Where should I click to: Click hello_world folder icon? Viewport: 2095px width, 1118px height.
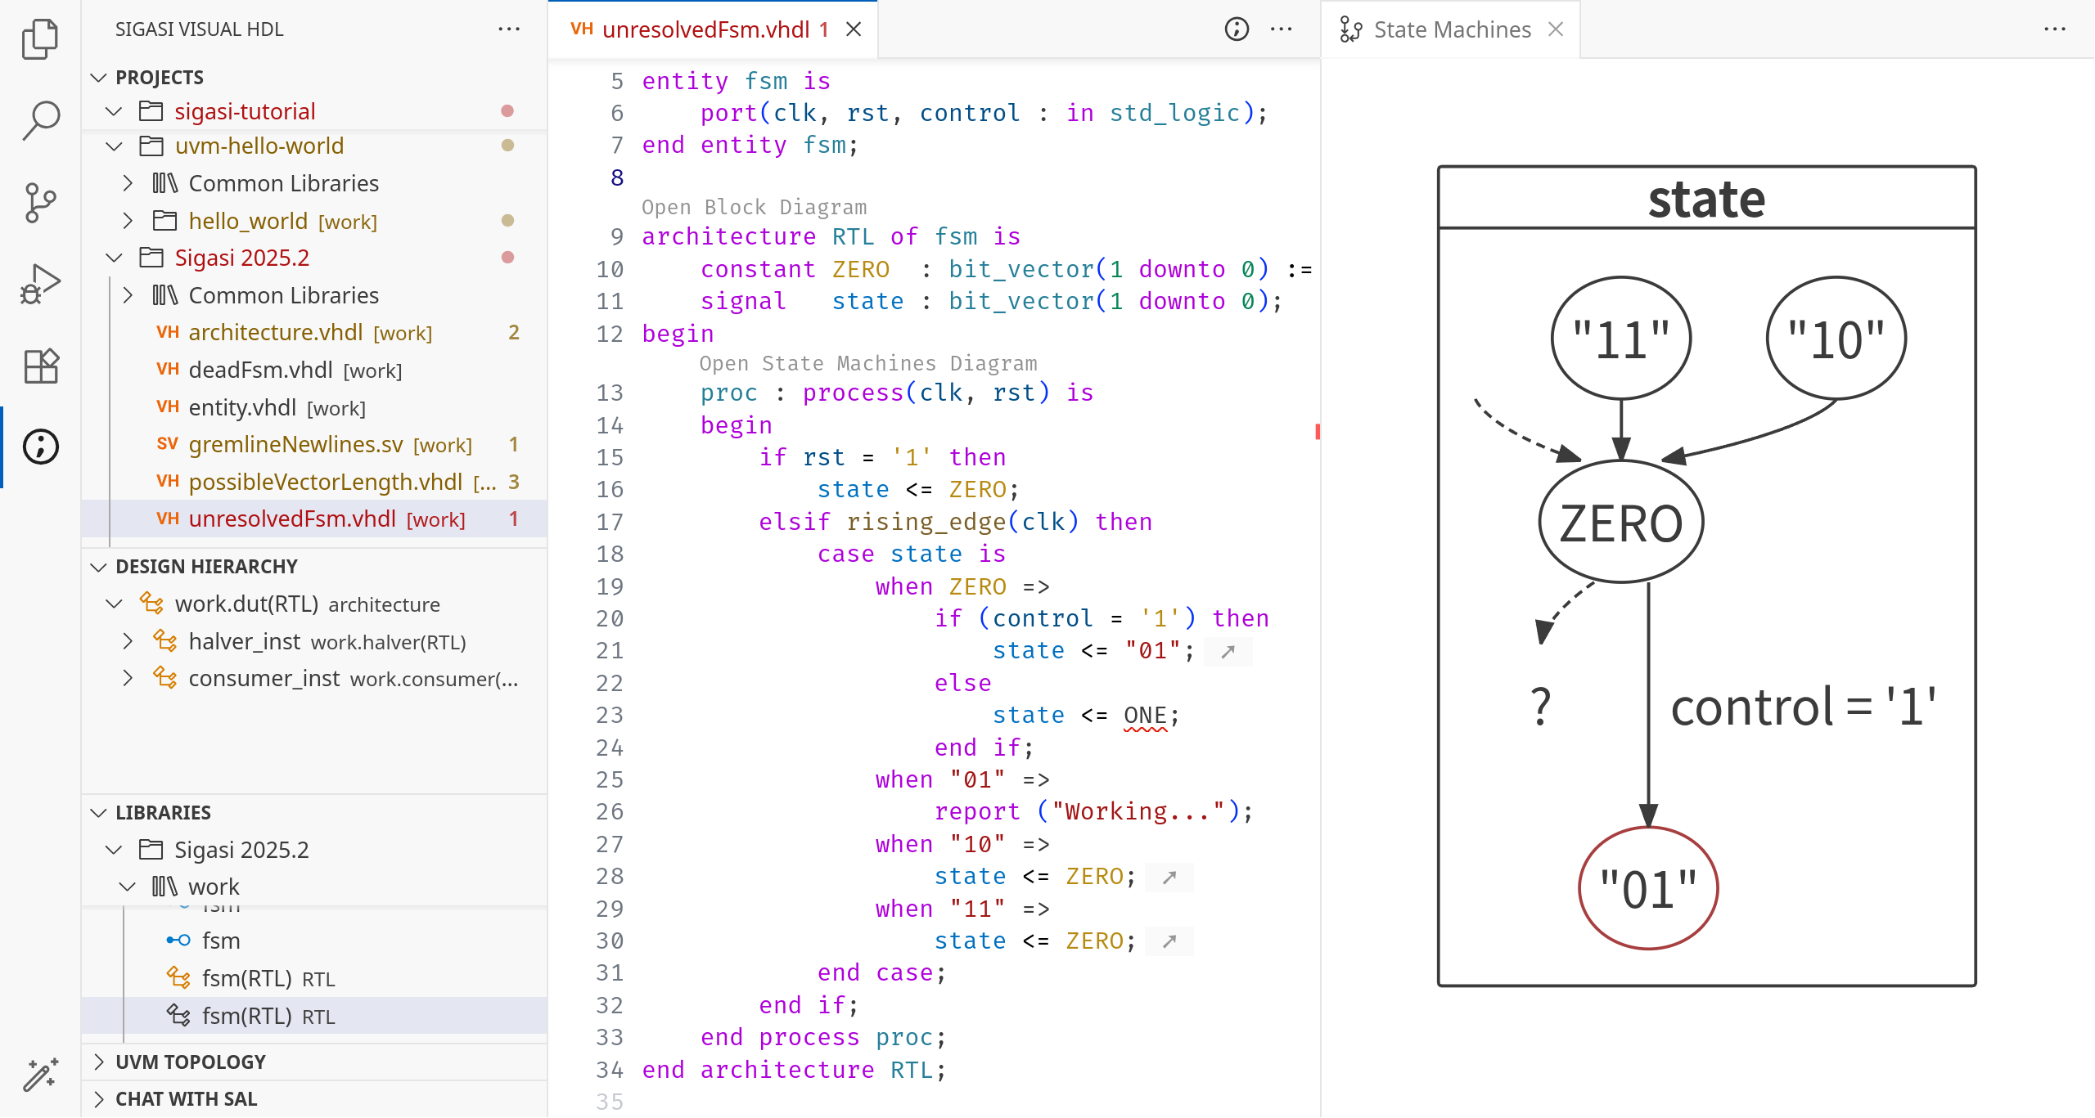click(x=165, y=221)
